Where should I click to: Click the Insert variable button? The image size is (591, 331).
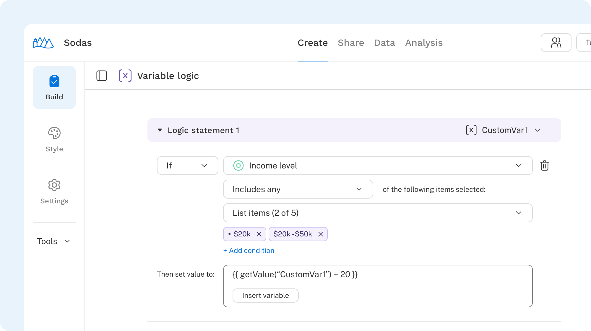pos(266,296)
